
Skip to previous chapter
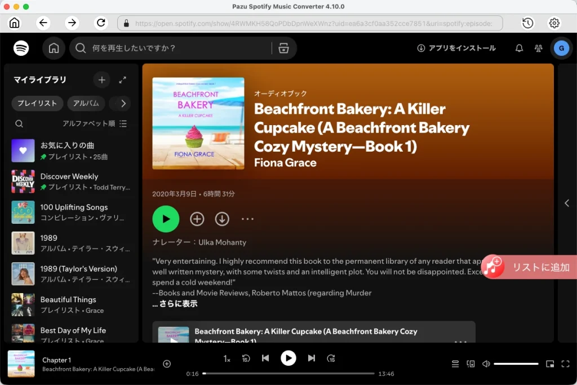[x=265, y=358]
